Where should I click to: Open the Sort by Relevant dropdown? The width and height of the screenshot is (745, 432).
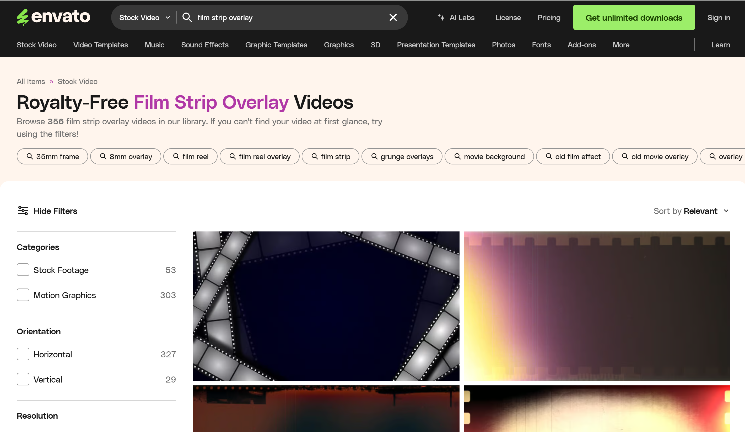[691, 211]
